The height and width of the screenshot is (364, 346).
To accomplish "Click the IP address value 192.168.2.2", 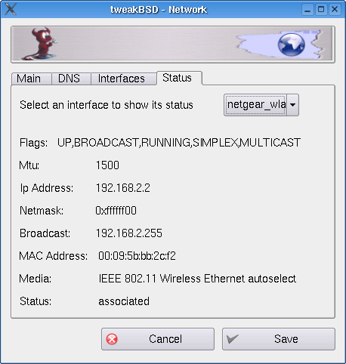I will (x=123, y=188).
